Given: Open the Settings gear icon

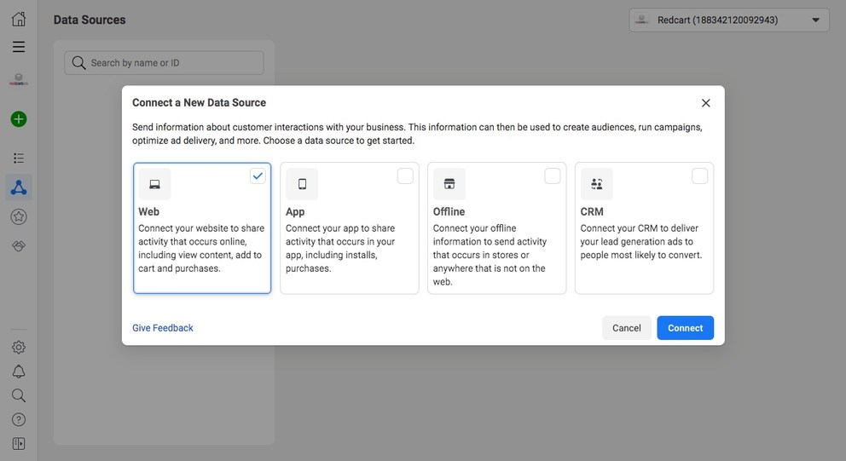Looking at the screenshot, I should tap(19, 347).
